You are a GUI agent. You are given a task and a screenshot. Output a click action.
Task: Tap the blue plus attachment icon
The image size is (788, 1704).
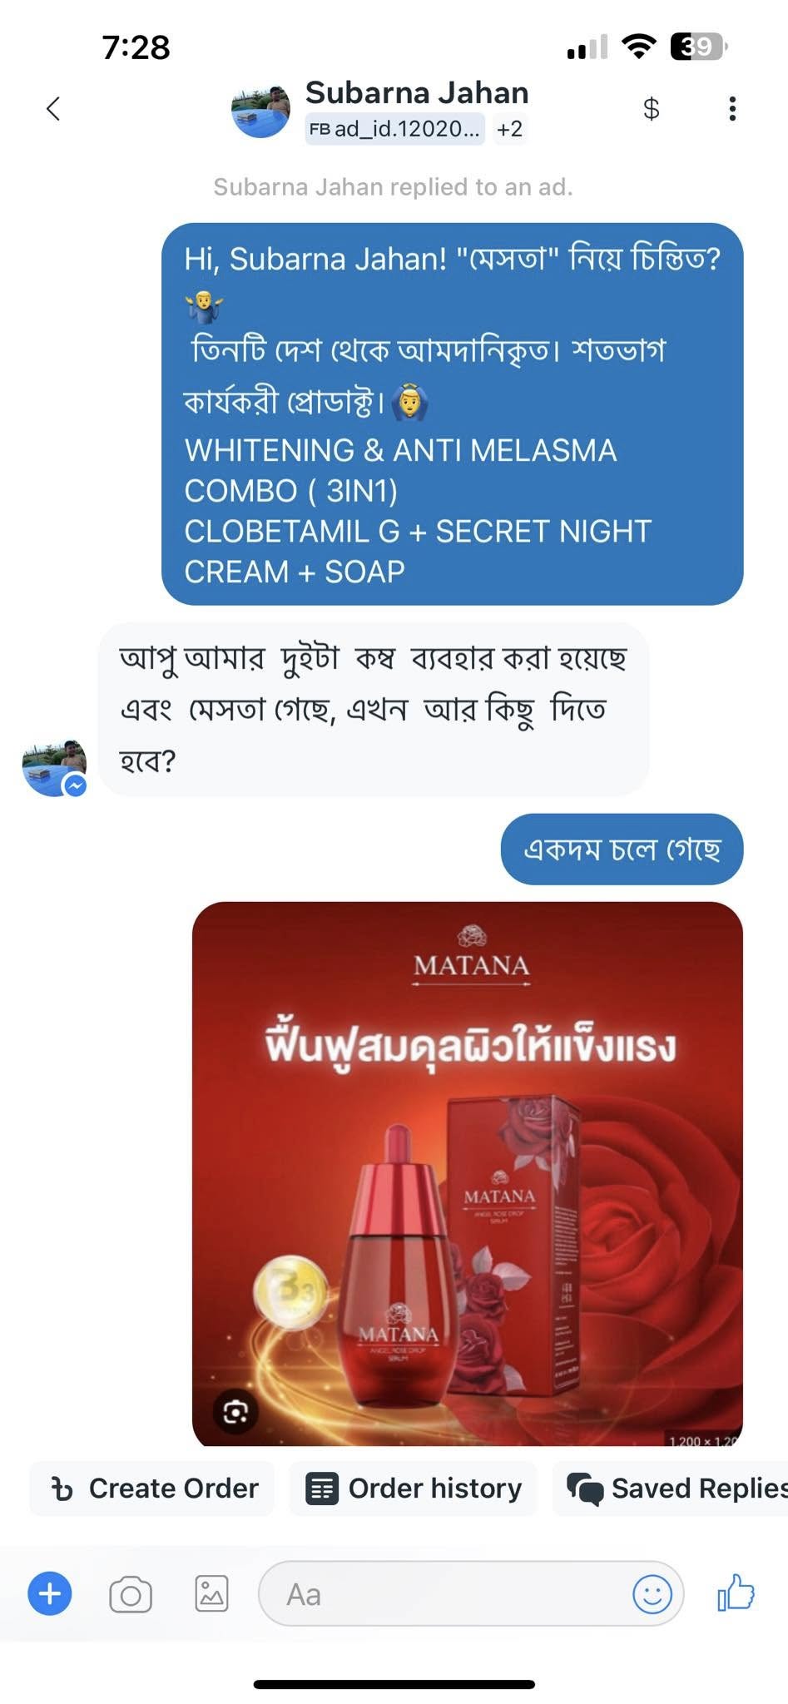tap(50, 1594)
